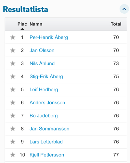Open Leif Hedberg player link
The image size is (130, 163).
[44, 90]
